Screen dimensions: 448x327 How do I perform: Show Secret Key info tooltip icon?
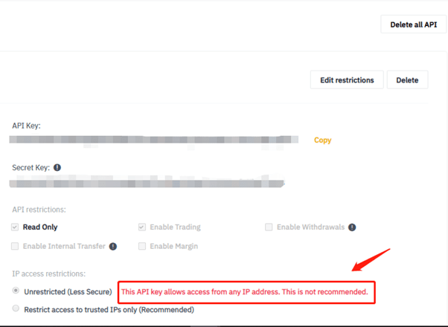click(57, 167)
